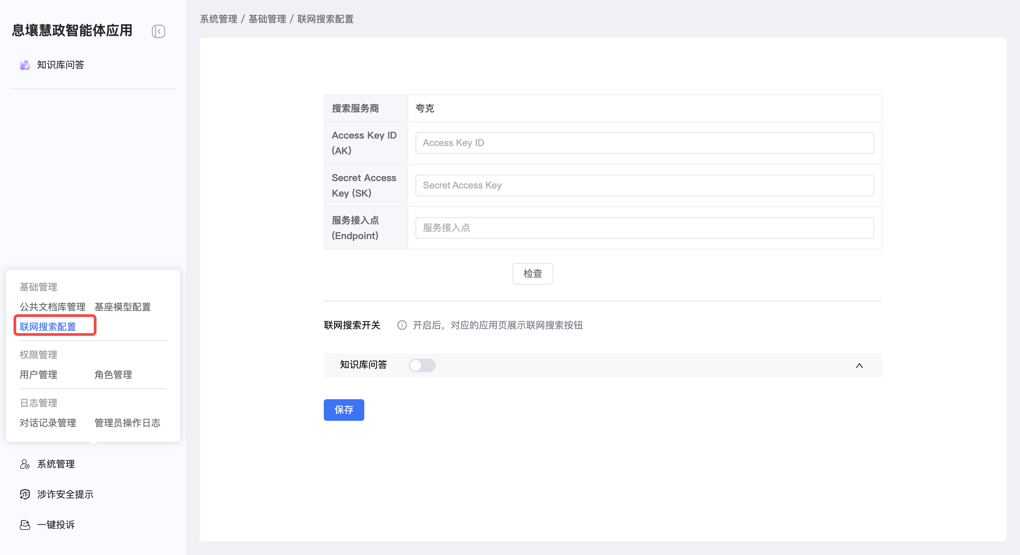Open 对话记录管理 under 日志管理
The height and width of the screenshot is (555, 1020).
pyautogui.click(x=48, y=423)
